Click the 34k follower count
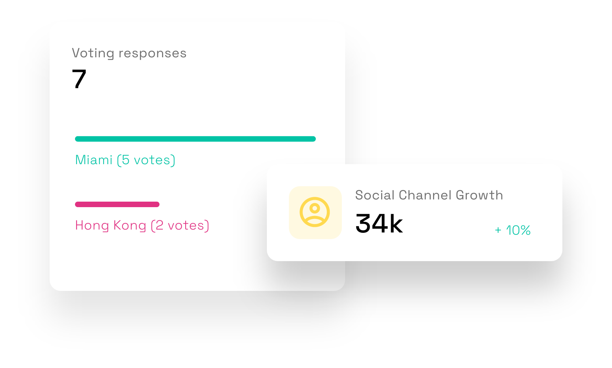 [379, 223]
